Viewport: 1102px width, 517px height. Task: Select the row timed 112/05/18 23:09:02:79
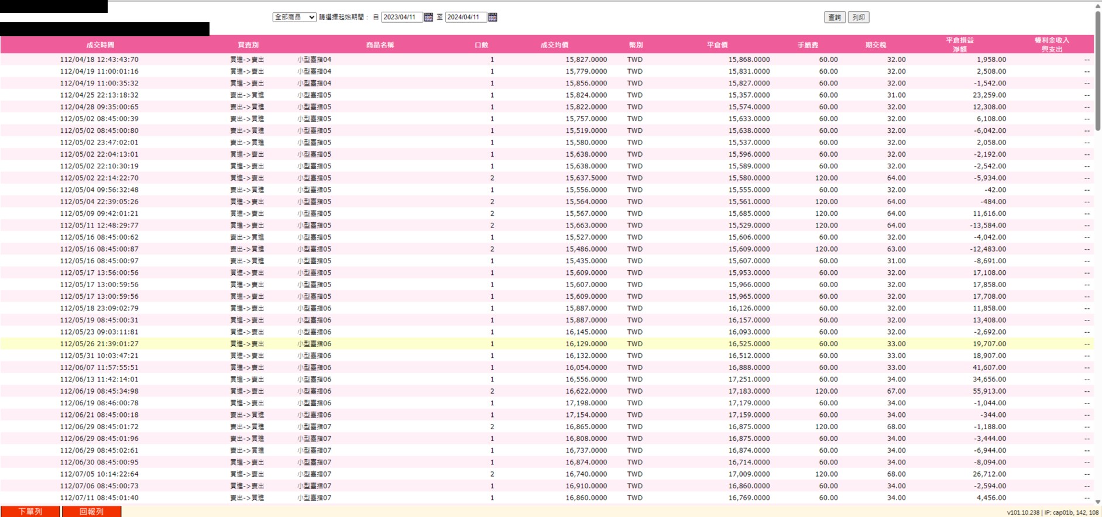coord(547,308)
